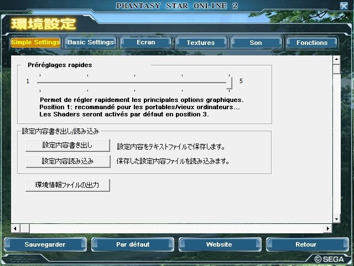This screenshot has height=266, width=354.
Task: Click the slider maximum label 5
Action: click(241, 81)
